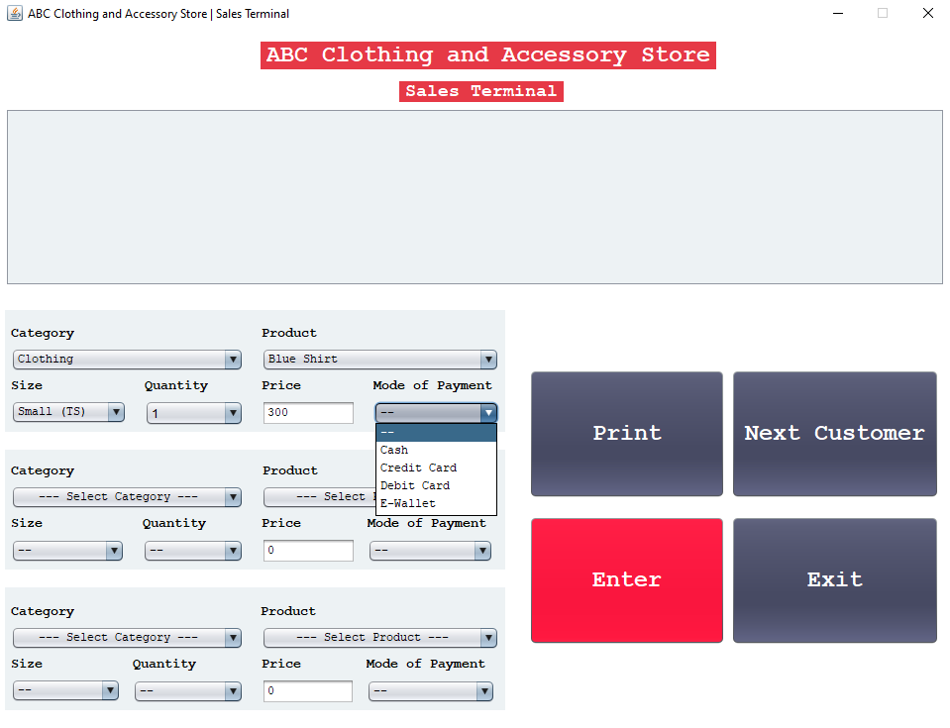Minimize the Sales Terminal window
The image size is (950, 728).
(x=838, y=13)
